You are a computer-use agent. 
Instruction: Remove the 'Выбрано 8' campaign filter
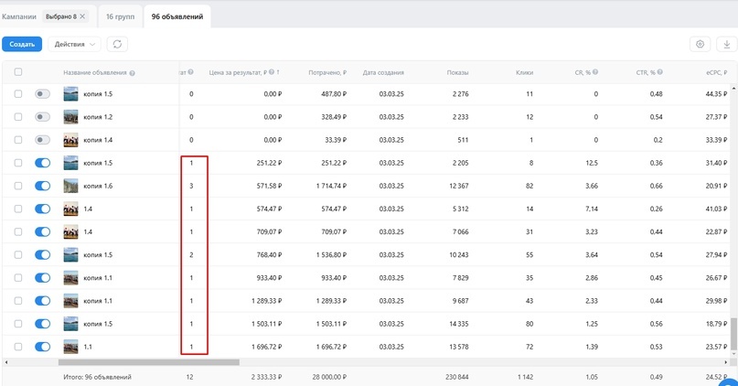82,16
